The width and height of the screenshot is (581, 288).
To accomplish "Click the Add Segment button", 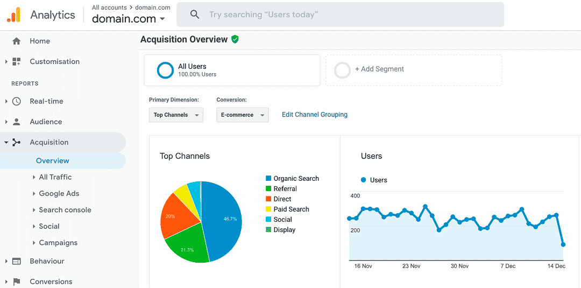I will (379, 69).
